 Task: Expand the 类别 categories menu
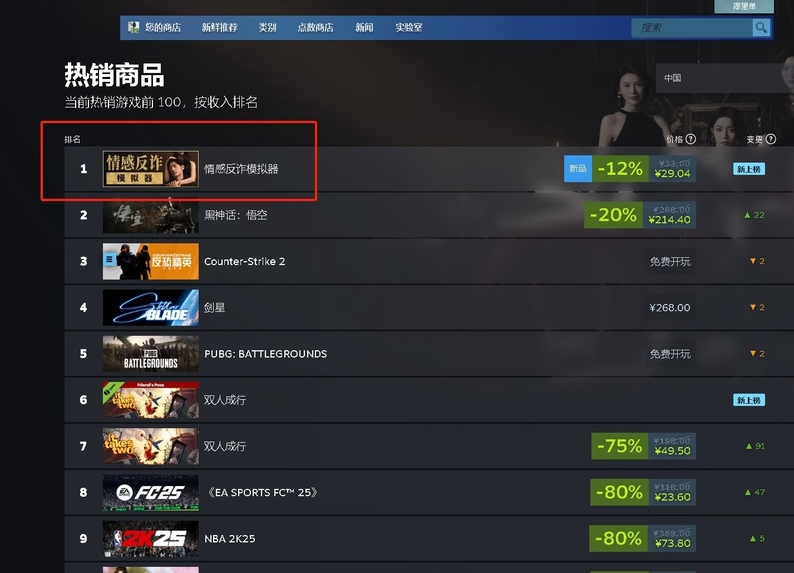267,27
